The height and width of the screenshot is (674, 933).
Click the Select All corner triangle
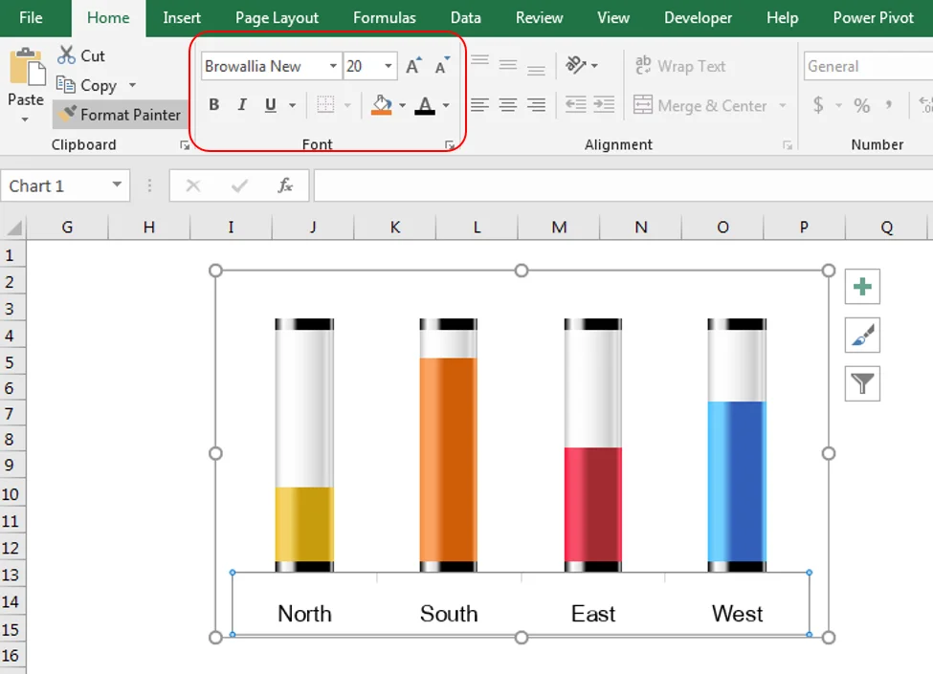[13, 227]
